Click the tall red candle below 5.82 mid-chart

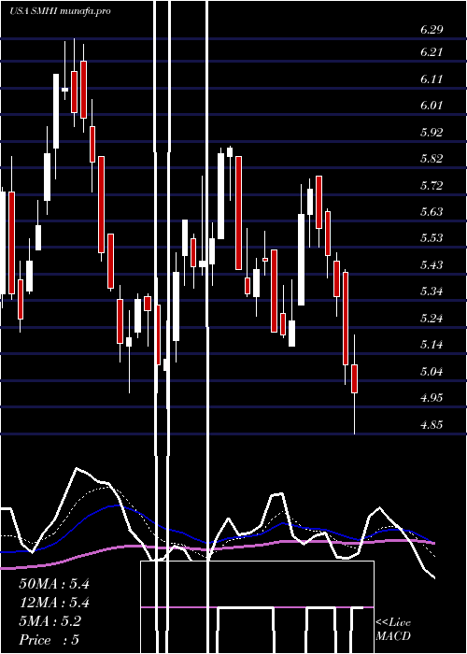pos(238,213)
